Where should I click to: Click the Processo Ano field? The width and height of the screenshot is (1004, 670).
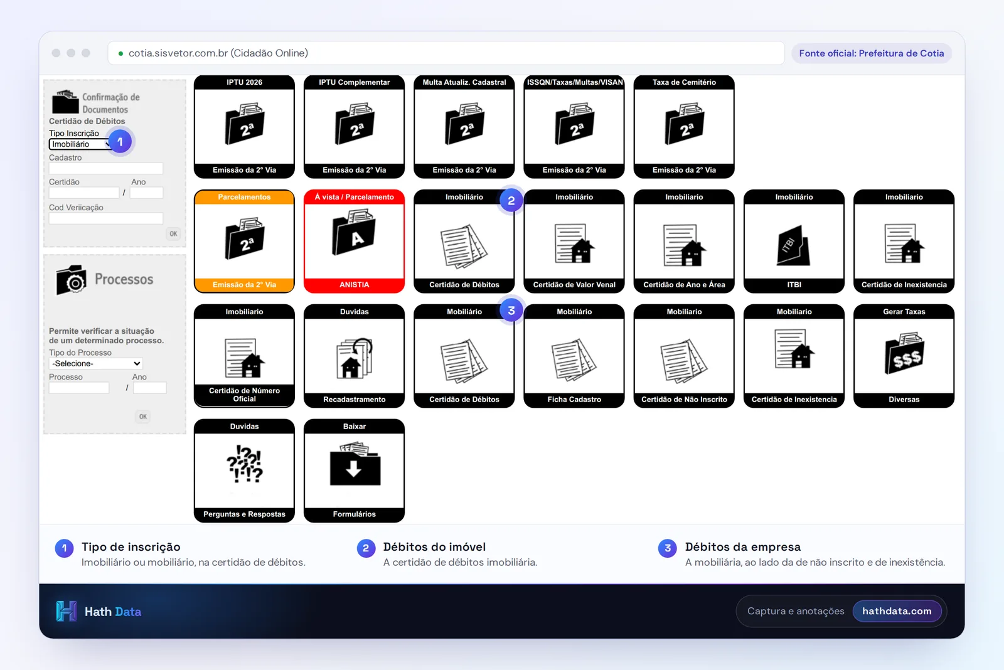pyautogui.click(x=150, y=388)
